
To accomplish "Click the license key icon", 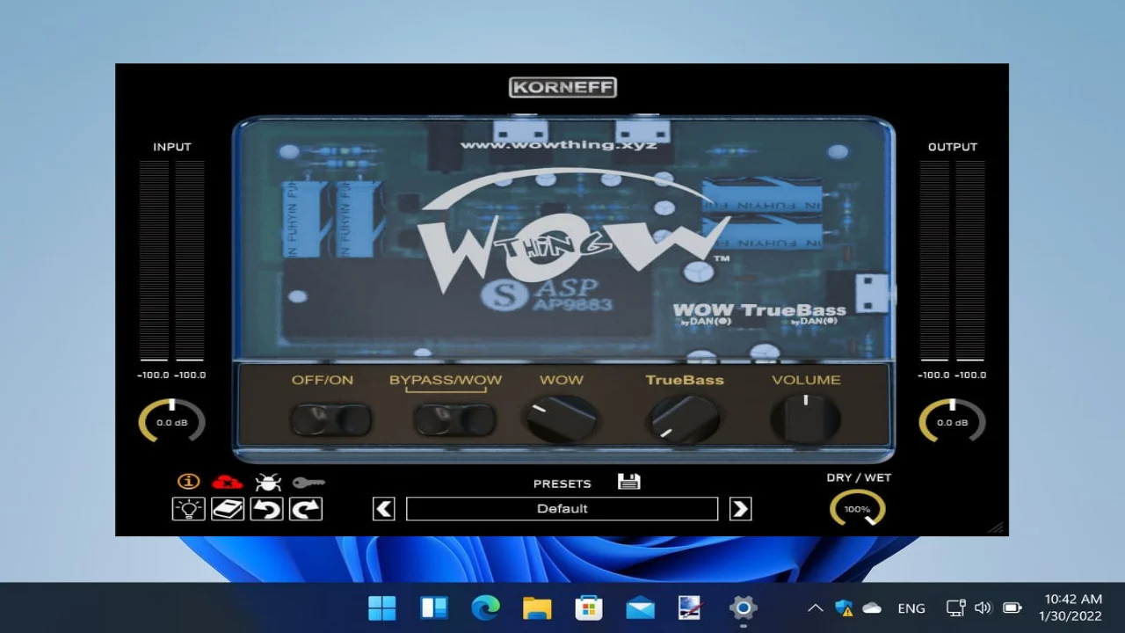I will (308, 482).
